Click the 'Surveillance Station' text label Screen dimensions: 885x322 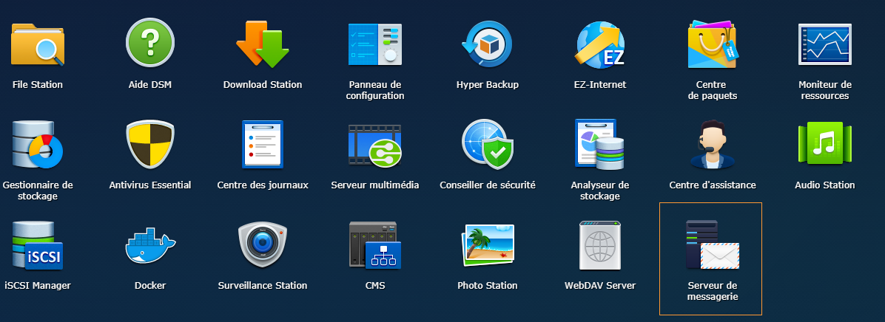263,286
